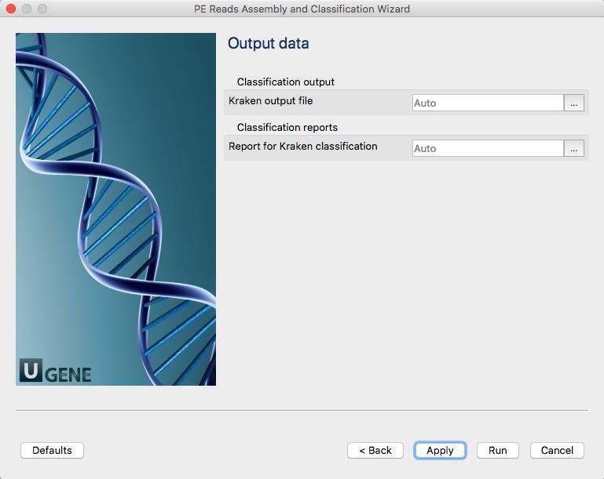This screenshot has height=479, width=604.
Task: Focus the Report for Kraken classification field
Action: (488, 148)
